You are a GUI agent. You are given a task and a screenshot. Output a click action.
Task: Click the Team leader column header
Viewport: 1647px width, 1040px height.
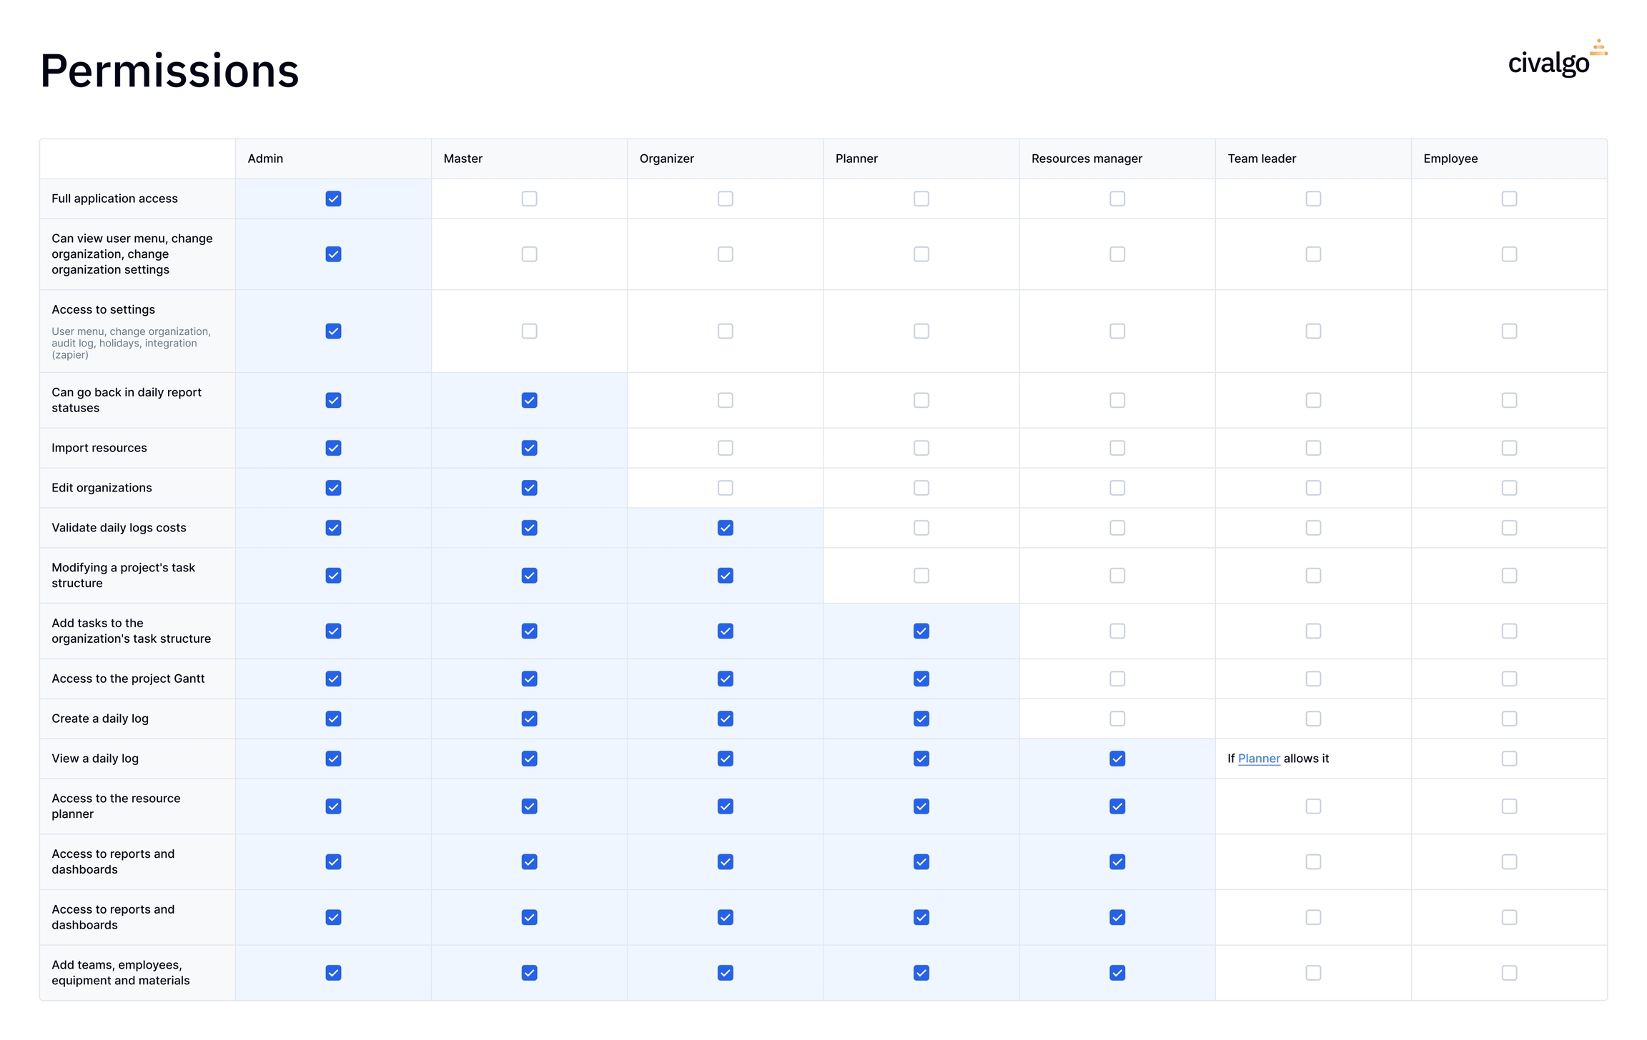click(x=1261, y=159)
